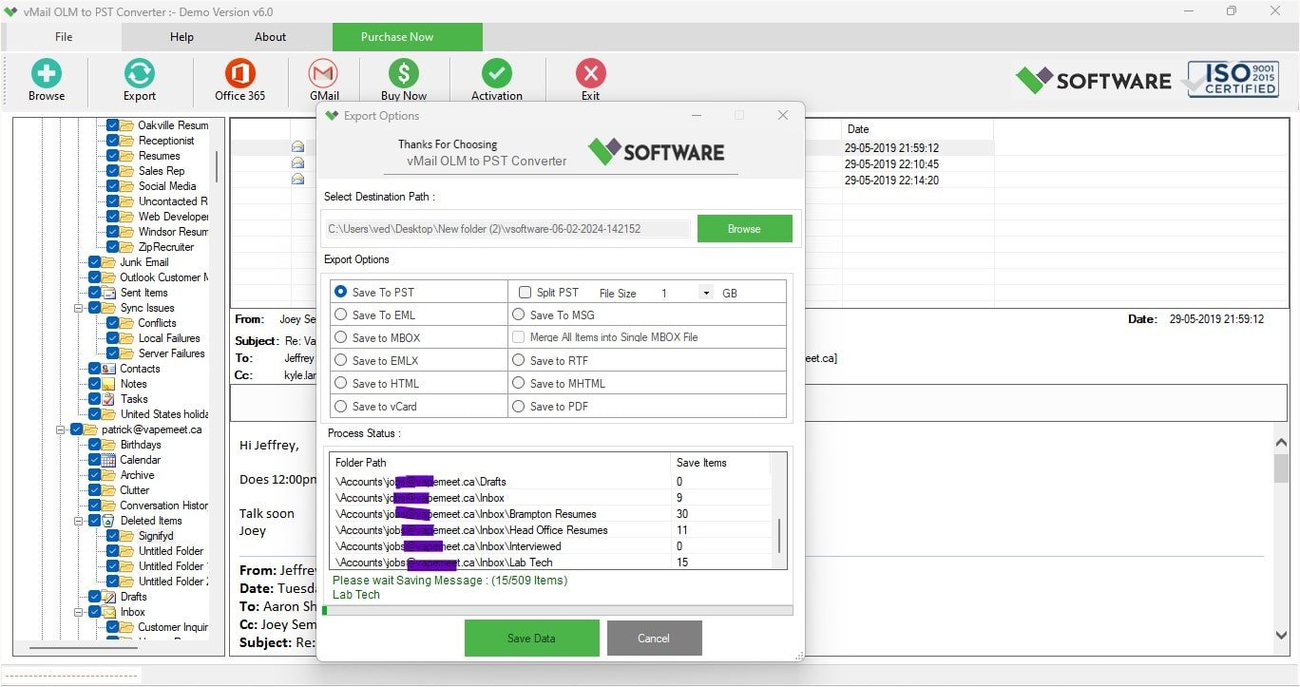Click the Export toolbar icon
1300x687 pixels.
coord(139,74)
